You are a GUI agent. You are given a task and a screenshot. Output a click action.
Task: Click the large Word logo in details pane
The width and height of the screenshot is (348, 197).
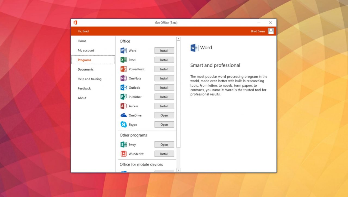click(194, 48)
